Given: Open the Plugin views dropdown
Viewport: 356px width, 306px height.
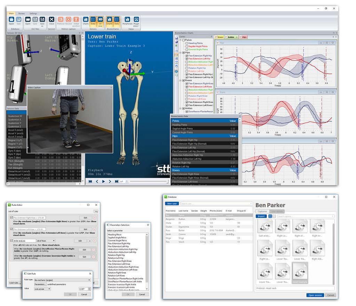Looking at the screenshot, I should tap(136, 21).
